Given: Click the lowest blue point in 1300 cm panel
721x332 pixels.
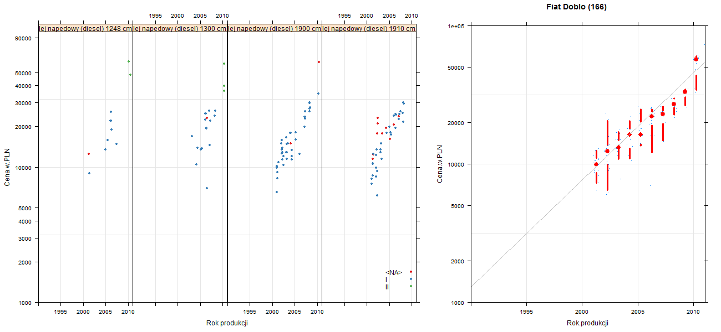Looking at the screenshot, I should [207, 188].
